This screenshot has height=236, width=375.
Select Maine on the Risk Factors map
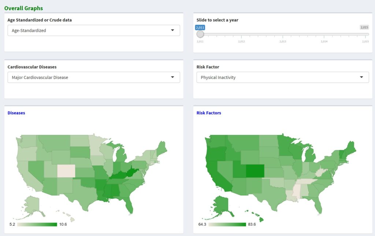350,147
